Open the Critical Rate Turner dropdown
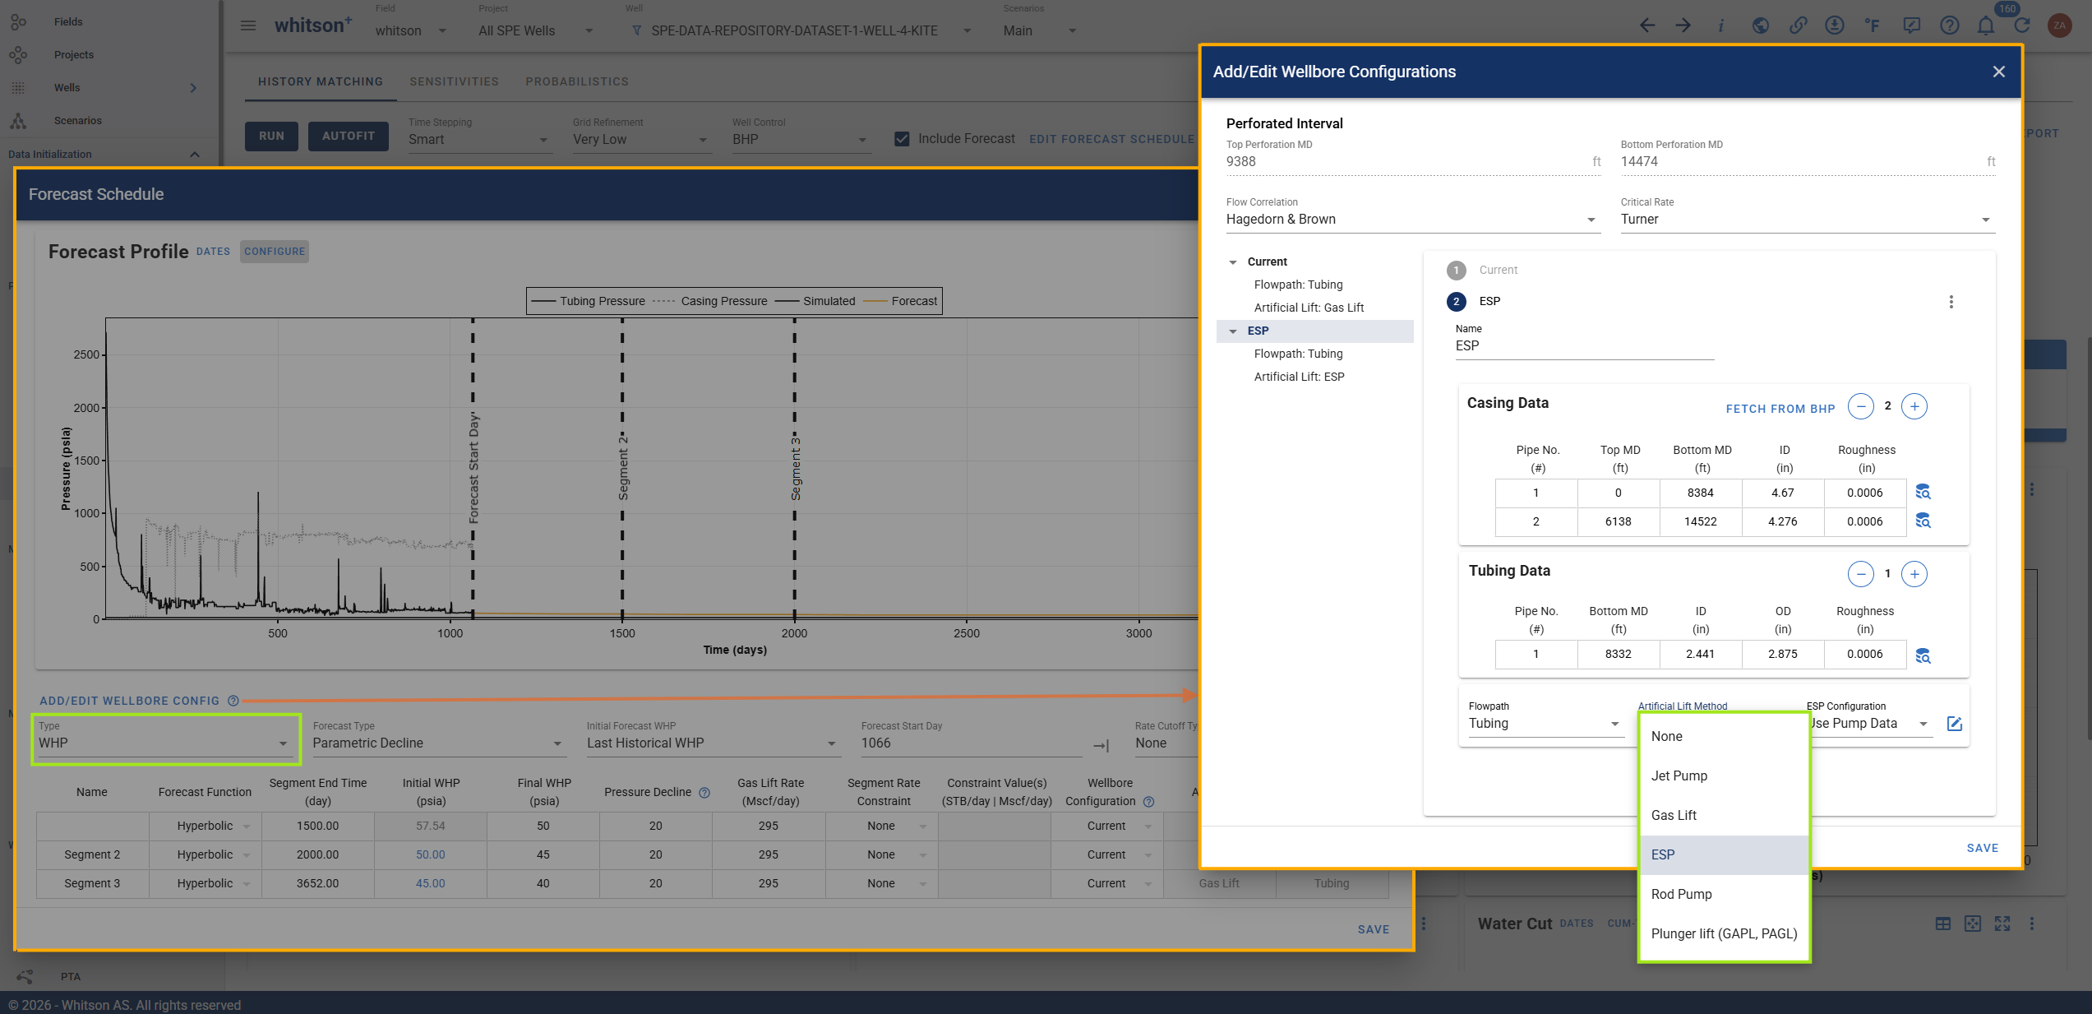The width and height of the screenshot is (2092, 1014). click(x=1808, y=220)
